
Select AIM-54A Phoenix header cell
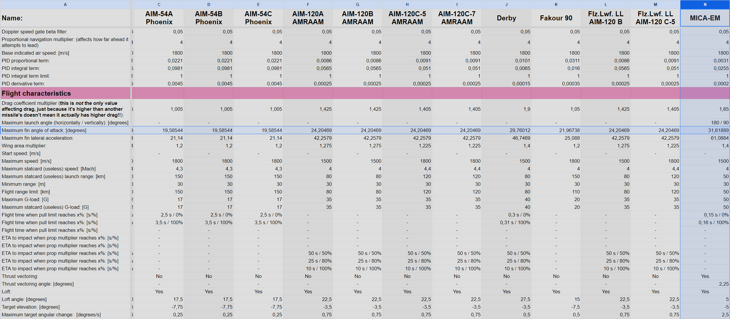point(159,18)
